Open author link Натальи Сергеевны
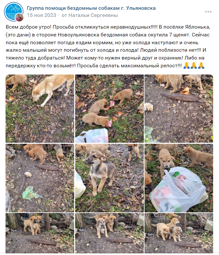The width and height of the screenshot is (219, 255). (93, 15)
